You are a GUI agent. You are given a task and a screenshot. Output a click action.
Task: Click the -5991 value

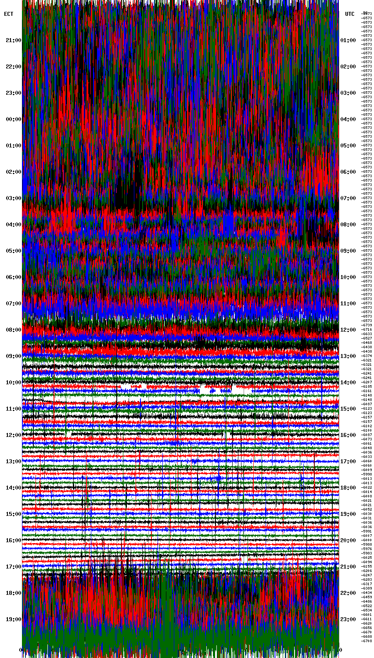click(x=367, y=531)
